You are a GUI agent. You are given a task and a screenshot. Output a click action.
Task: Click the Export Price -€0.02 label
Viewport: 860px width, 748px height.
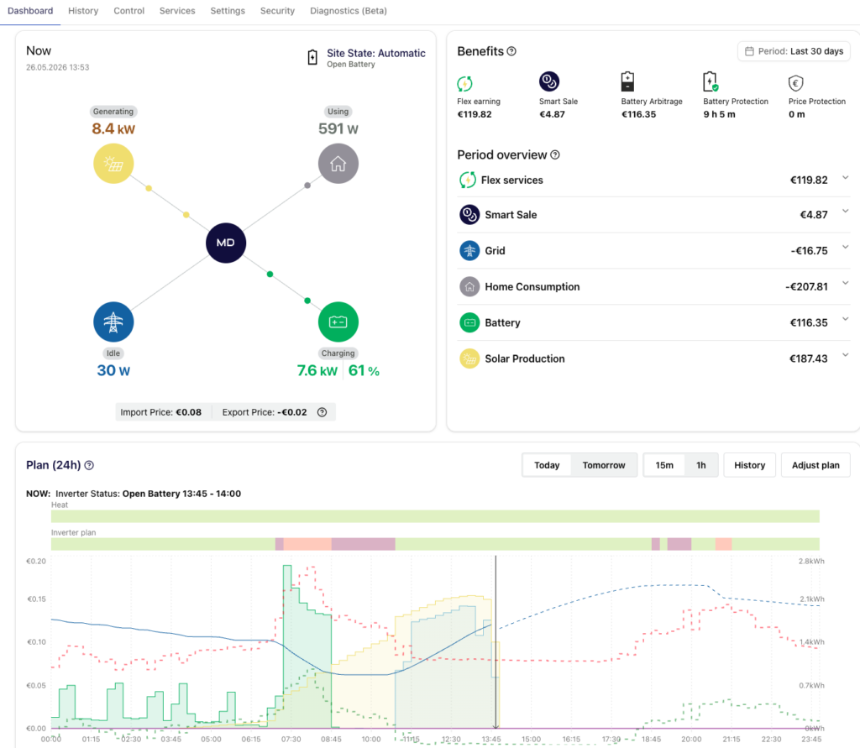(x=265, y=412)
